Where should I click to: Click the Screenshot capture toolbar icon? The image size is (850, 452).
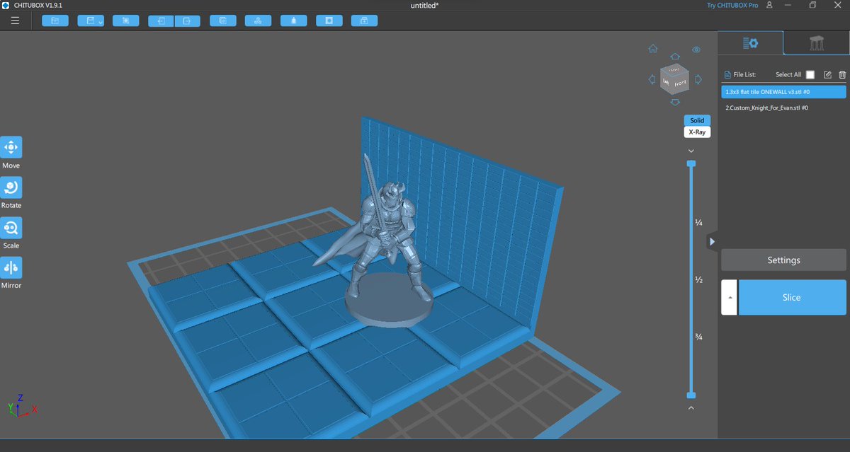(126, 21)
